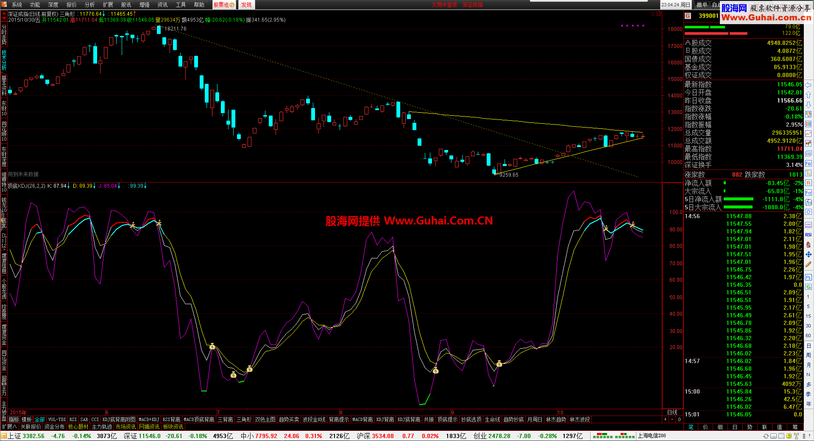Select the VOL-TDX indicator tab
The height and width of the screenshot is (441, 814).
coord(57,419)
